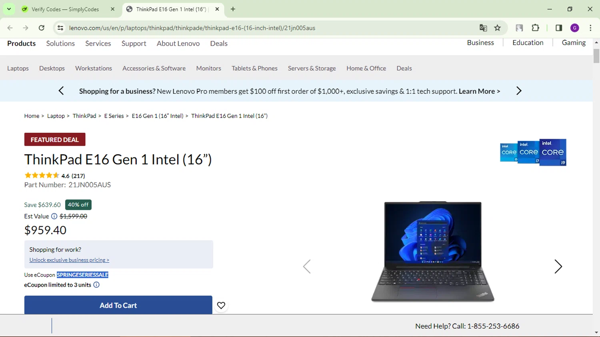Click the Intel Core badges image
This screenshot has width=600, height=337.
(x=533, y=152)
